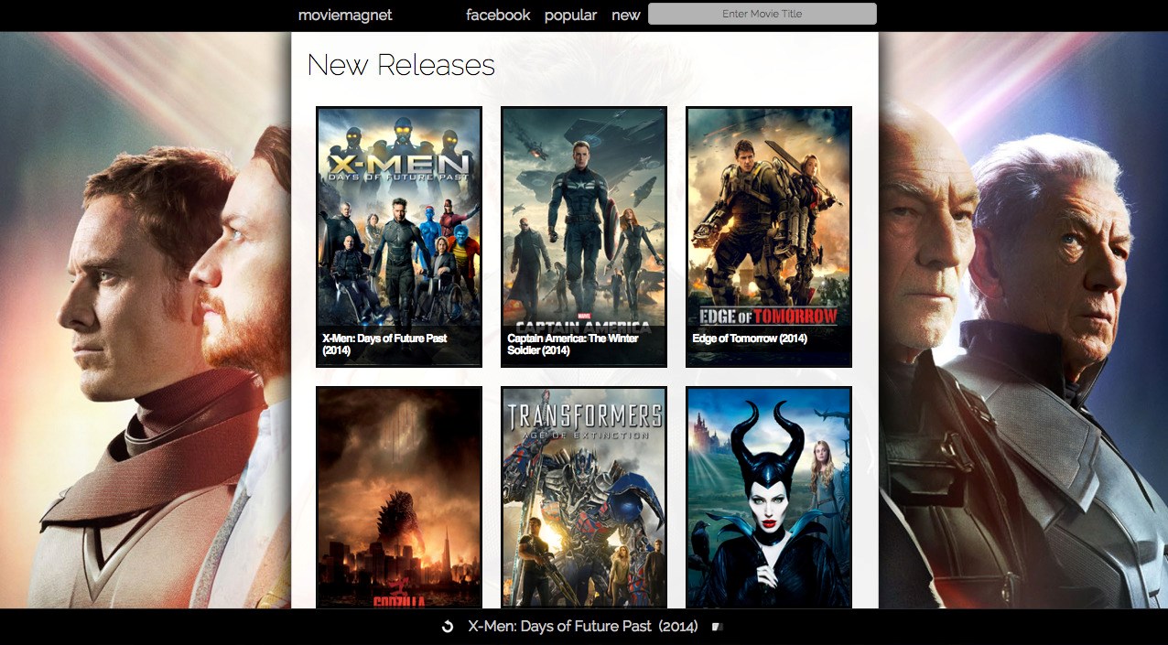Click the X-Men title in the bottom bar
This screenshot has width=1168, height=645.
[582, 627]
